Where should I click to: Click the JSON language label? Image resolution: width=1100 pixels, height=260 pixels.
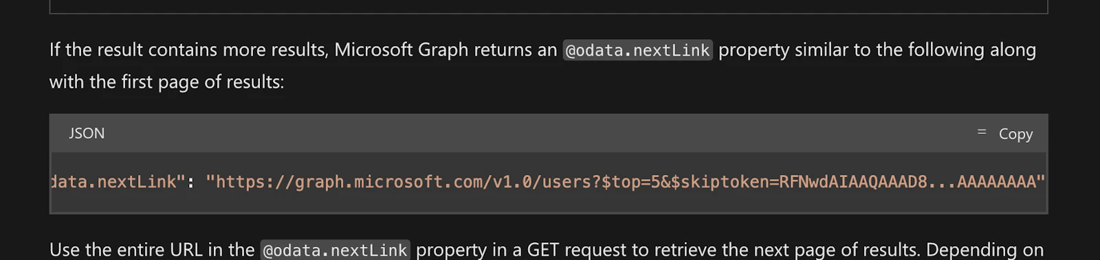click(87, 133)
